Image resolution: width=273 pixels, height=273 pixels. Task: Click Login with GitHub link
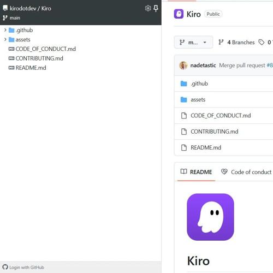tap(27, 268)
